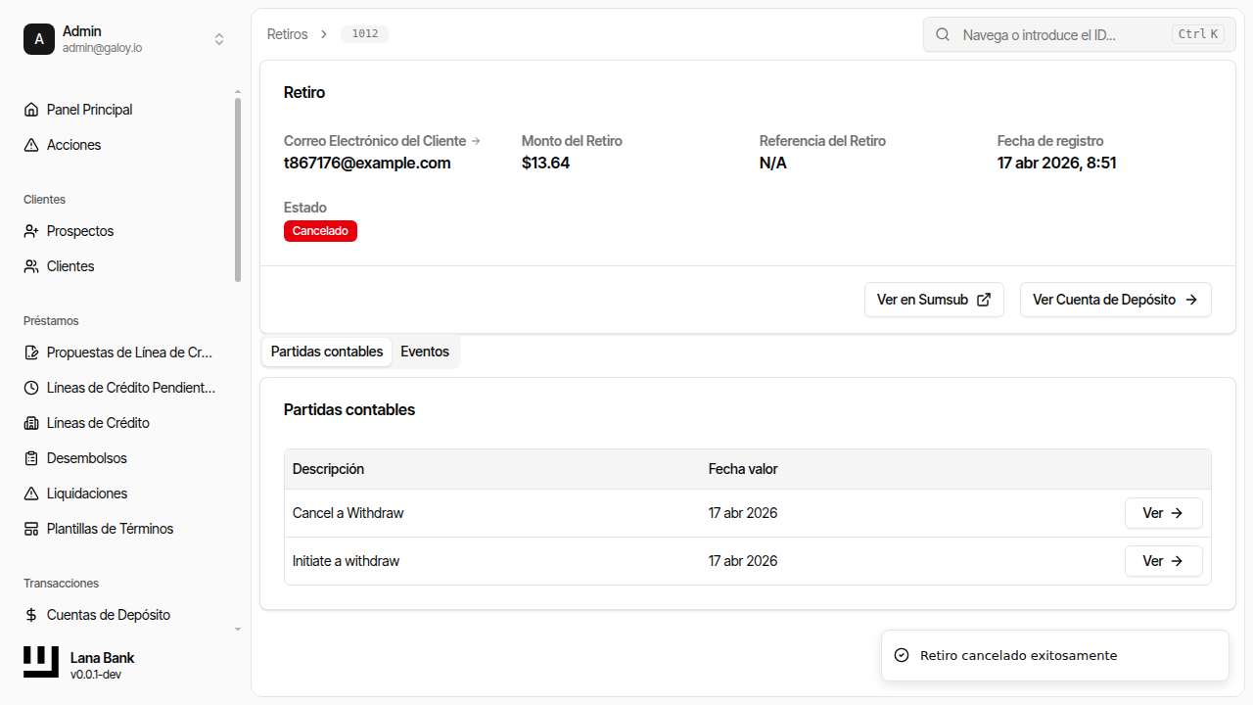
Task: Select the Partidas contables tab
Action: [x=327, y=352]
